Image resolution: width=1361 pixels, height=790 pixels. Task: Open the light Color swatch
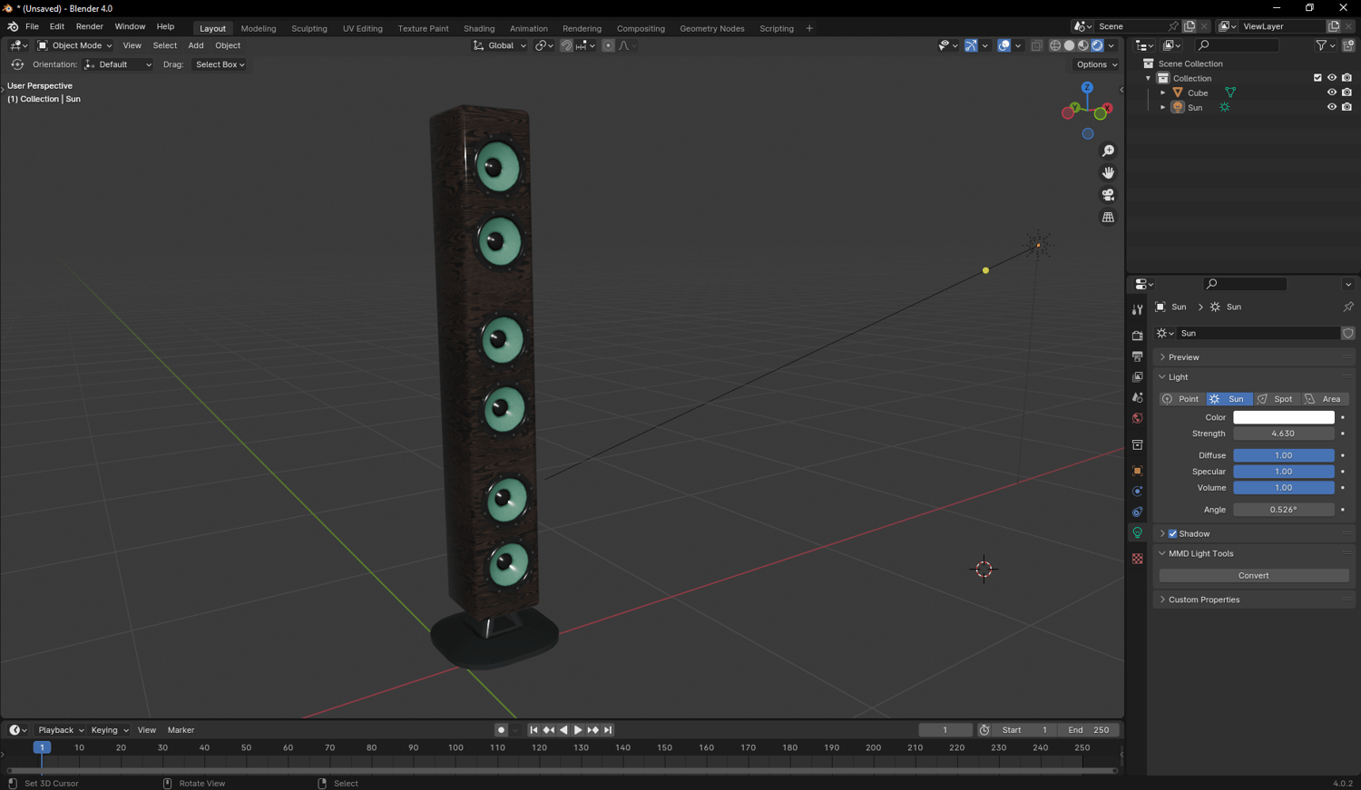[1284, 417]
